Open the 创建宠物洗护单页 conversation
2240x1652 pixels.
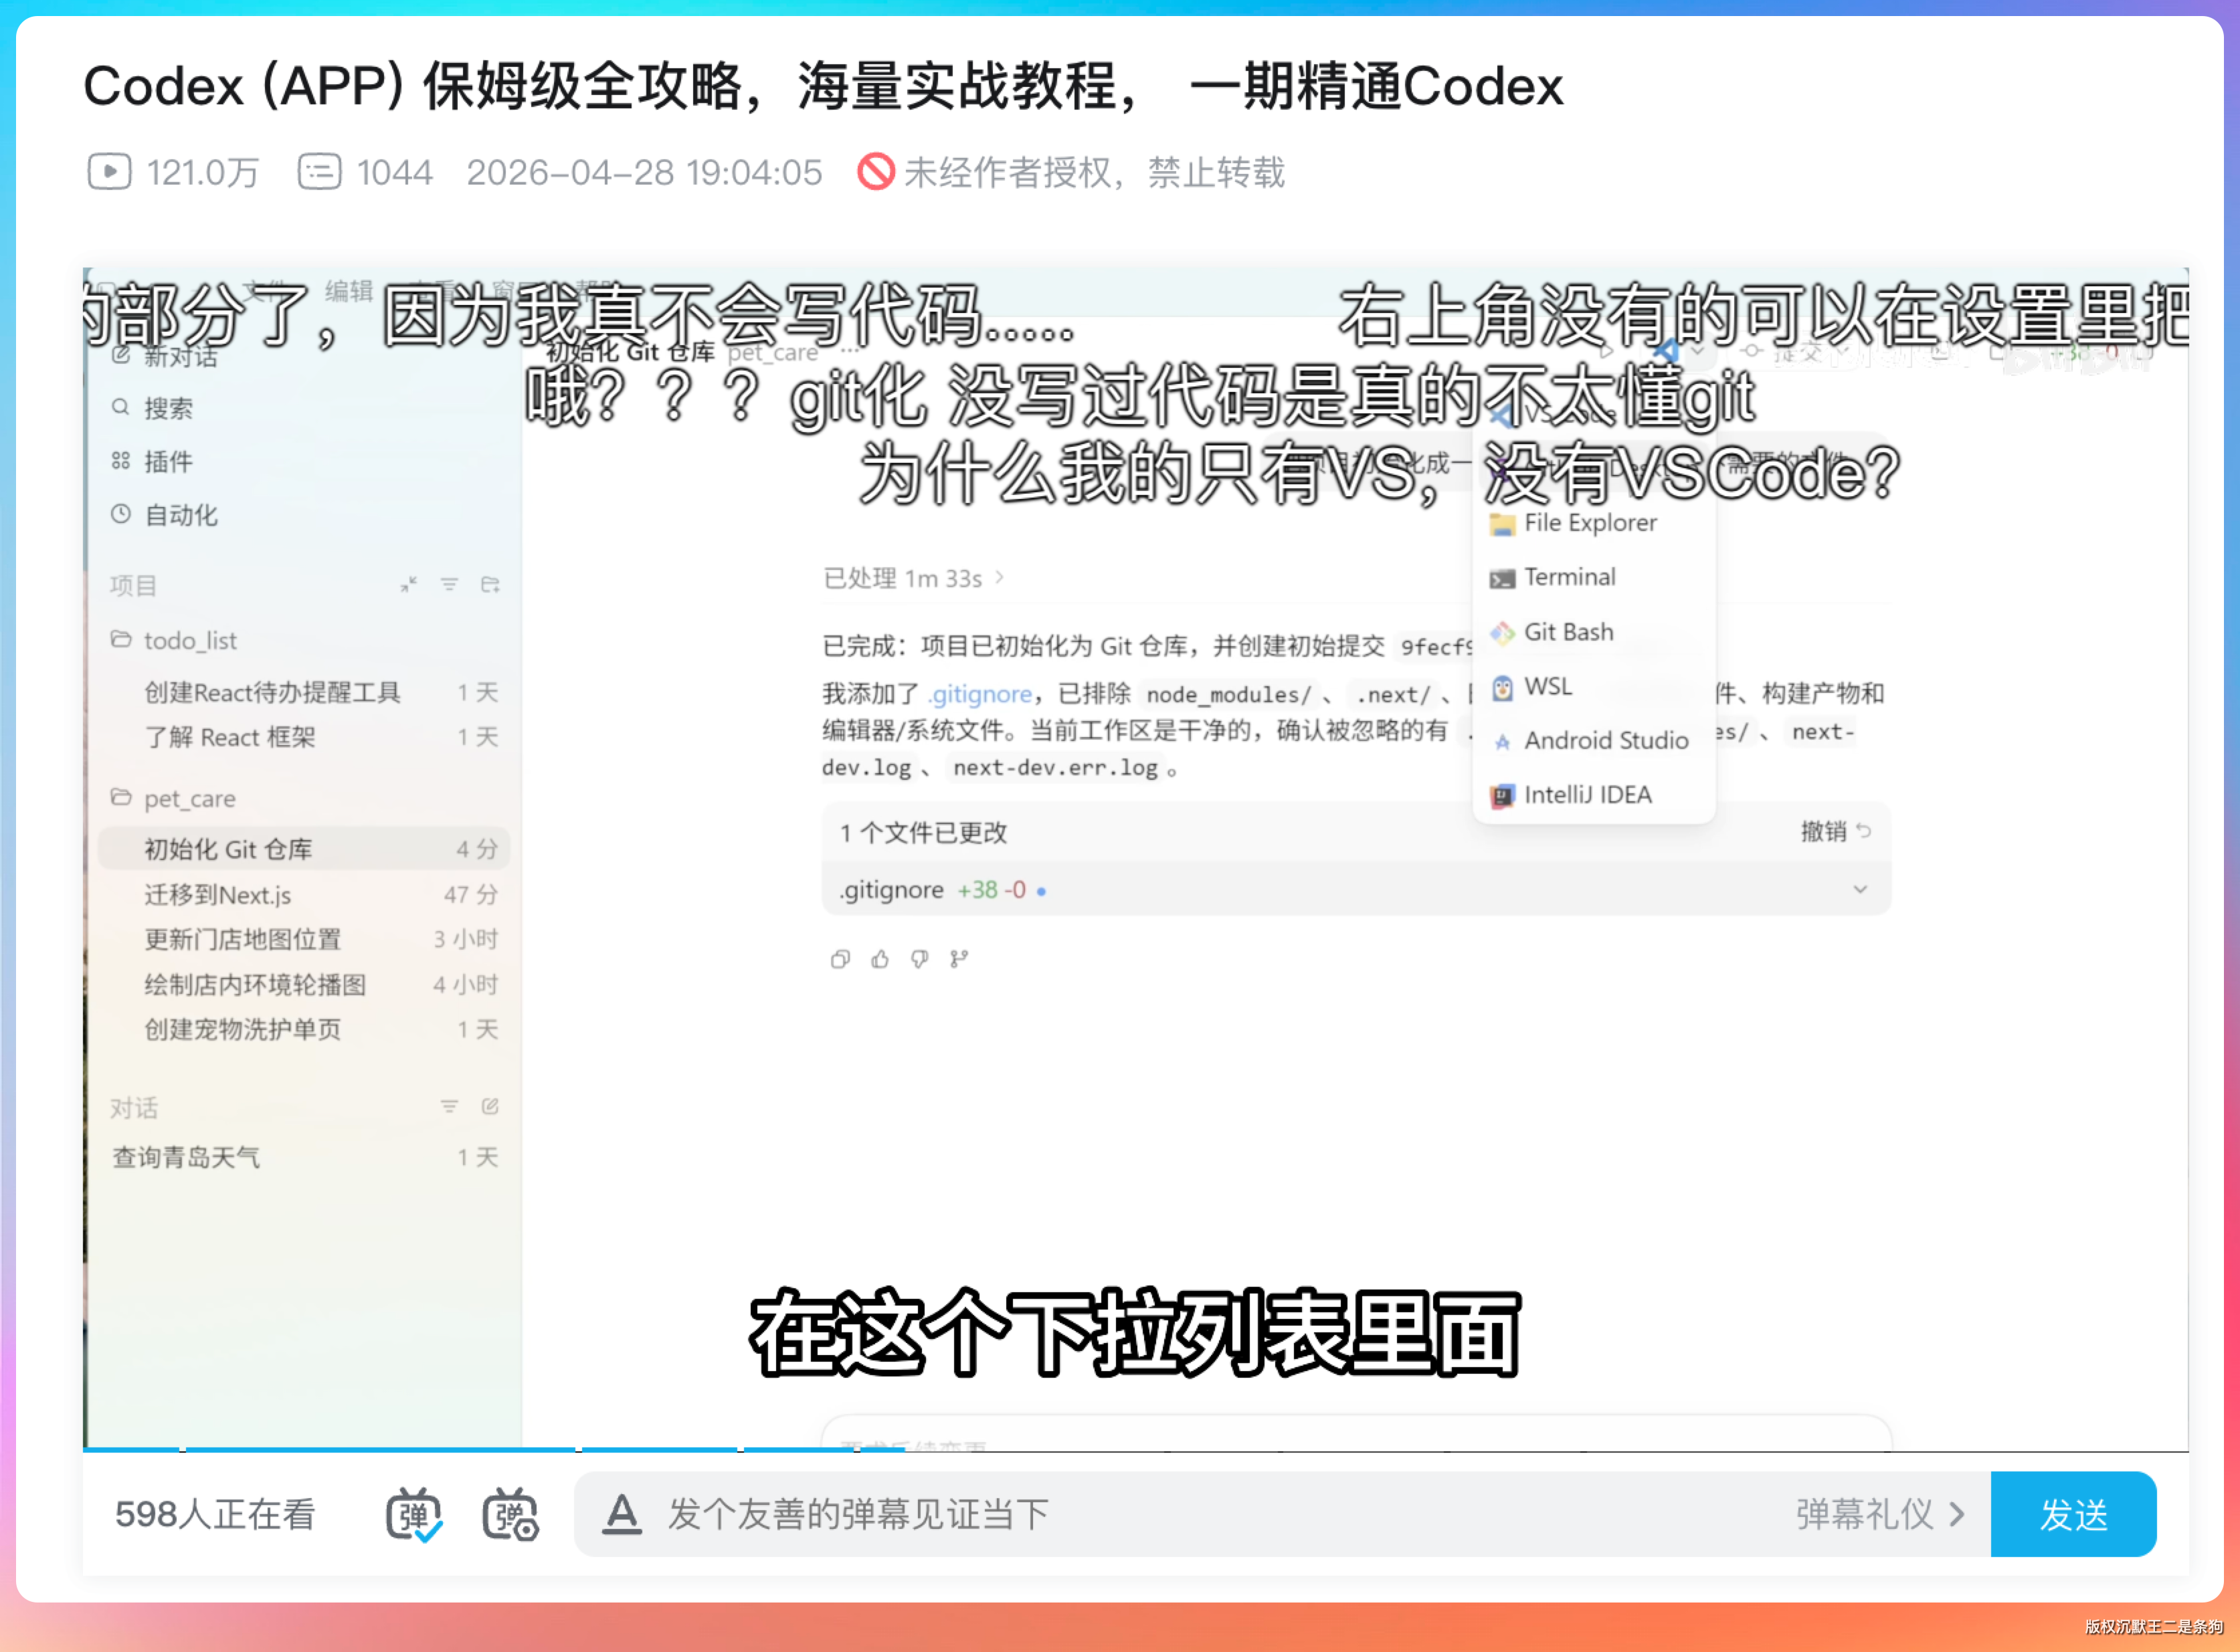[304, 1029]
